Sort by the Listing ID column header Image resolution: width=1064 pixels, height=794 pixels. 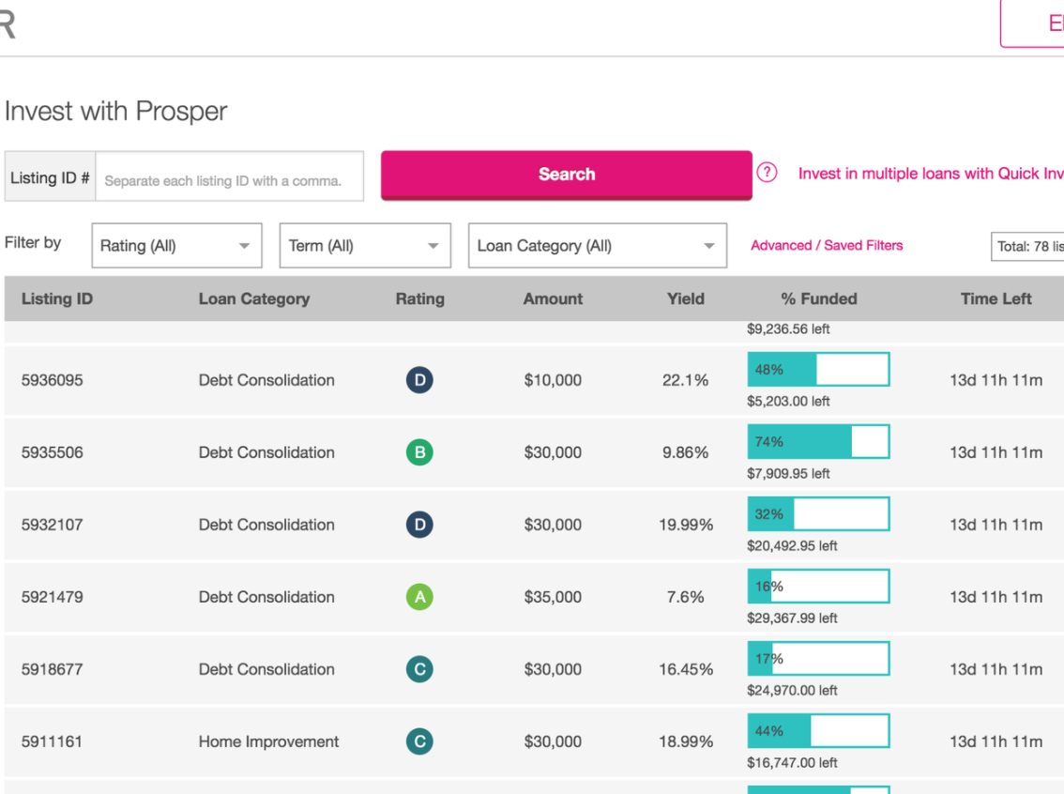coord(57,298)
